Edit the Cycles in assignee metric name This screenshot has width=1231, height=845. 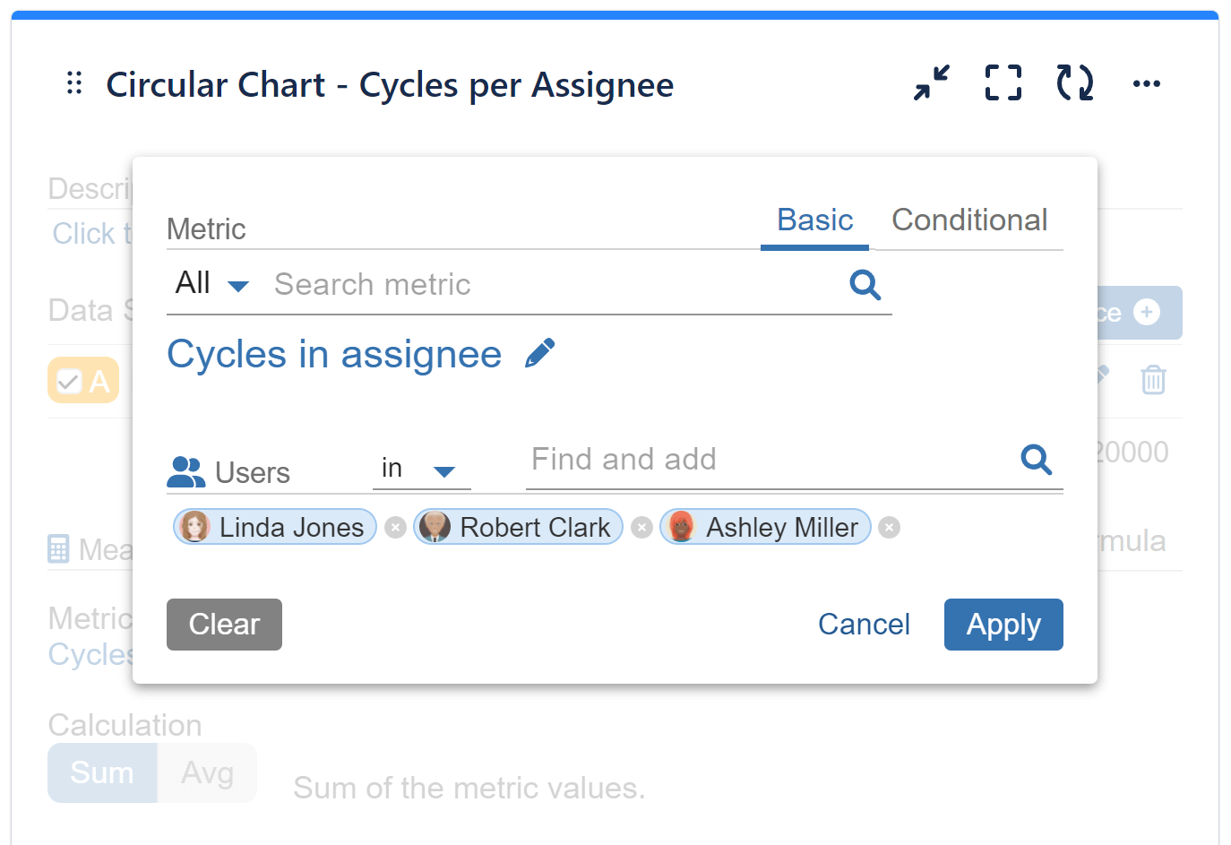click(x=540, y=352)
